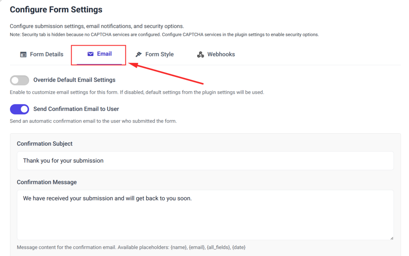Grab the Confirmation Message resize handle
Image resolution: width=409 pixels, height=256 pixels.
(x=392, y=238)
